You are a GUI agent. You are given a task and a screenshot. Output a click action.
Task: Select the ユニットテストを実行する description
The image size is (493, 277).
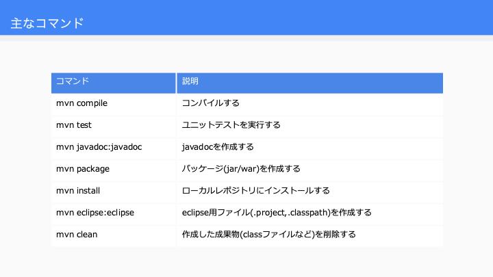pos(231,125)
